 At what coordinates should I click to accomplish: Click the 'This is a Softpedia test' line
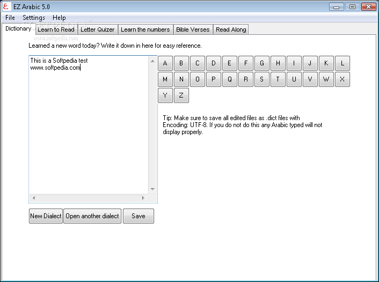pyautogui.click(x=59, y=61)
